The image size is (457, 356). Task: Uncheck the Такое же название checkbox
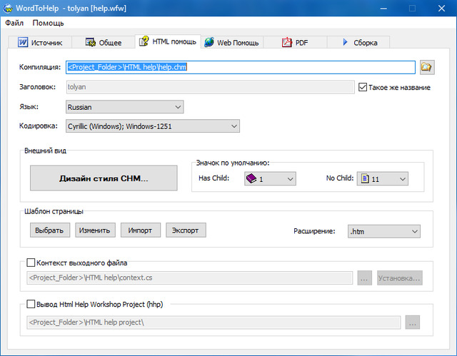pyautogui.click(x=363, y=87)
